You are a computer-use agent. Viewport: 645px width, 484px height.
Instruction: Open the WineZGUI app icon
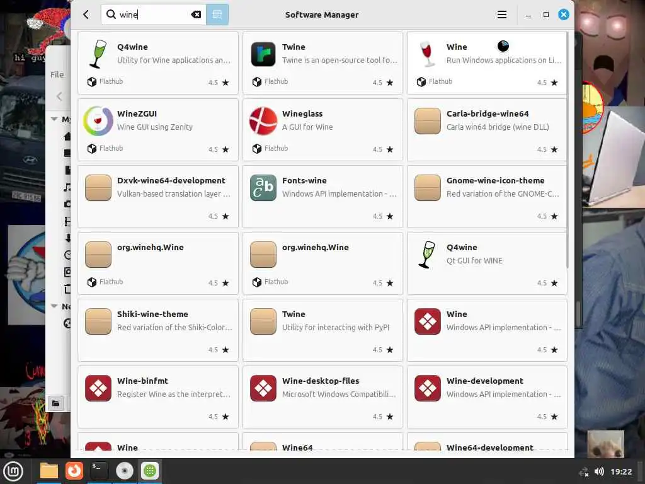point(98,121)
